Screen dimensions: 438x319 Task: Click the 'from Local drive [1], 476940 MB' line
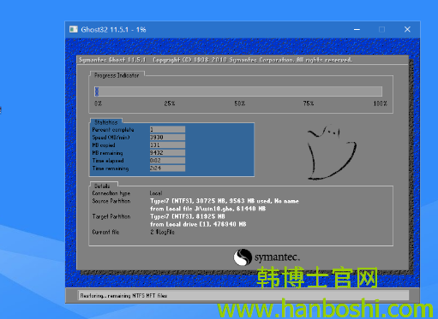tap(198, 224)
